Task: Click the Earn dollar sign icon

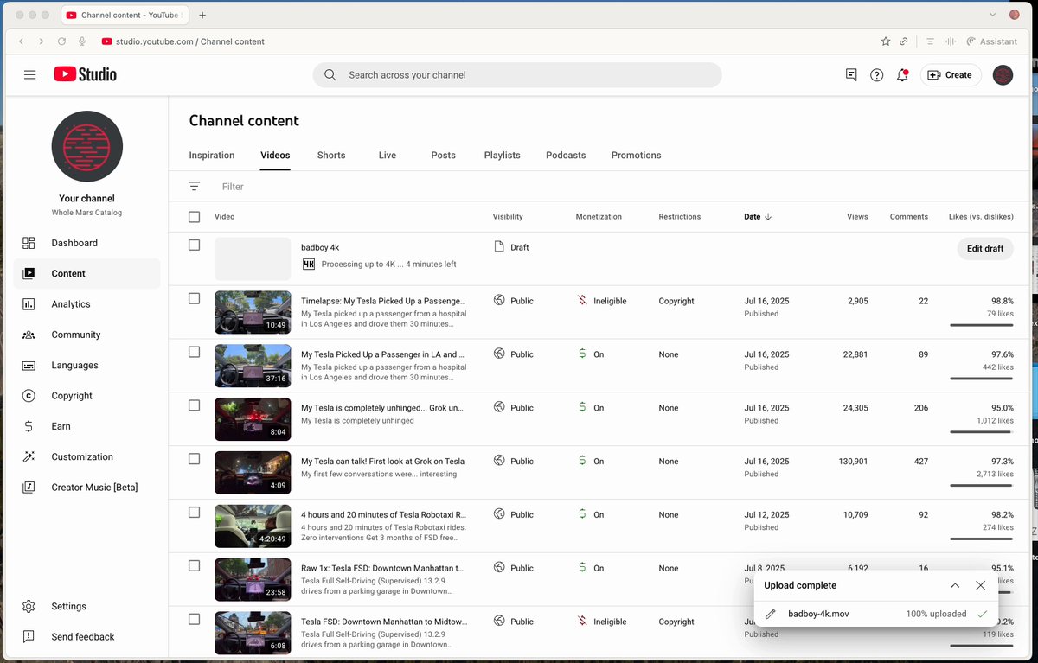Action: pyautogui.click(x=29, y=426)
